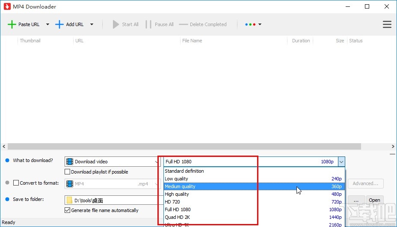
Task: Enable Download playlist if possible checkbox
Action: click(67, 172)
